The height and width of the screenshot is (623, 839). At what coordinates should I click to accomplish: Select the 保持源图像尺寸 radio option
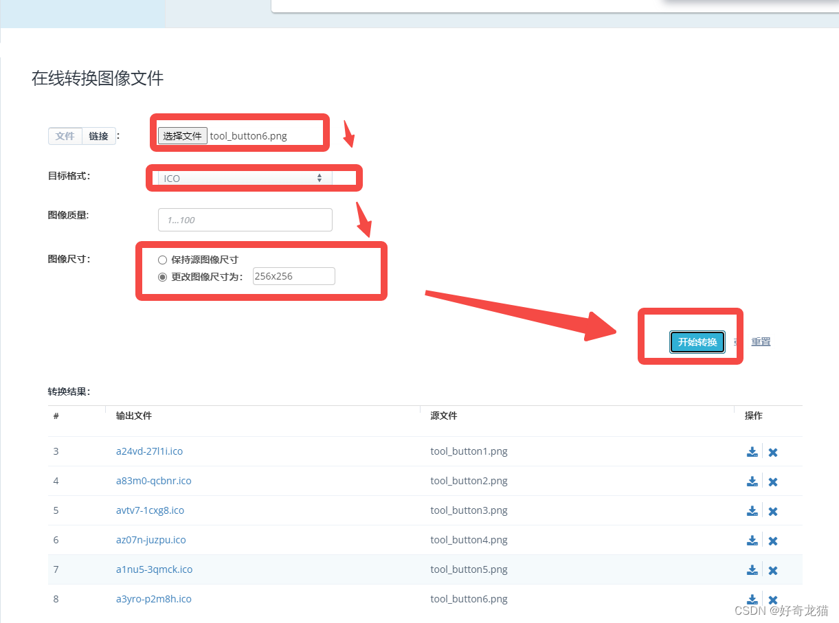(x=162, y=260)
